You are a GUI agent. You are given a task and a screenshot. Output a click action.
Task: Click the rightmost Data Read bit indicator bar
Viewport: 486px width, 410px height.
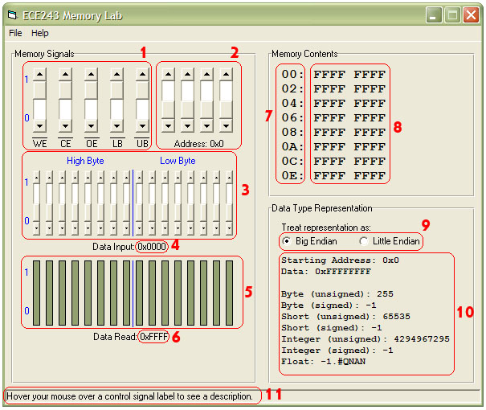tap(230, 293)
